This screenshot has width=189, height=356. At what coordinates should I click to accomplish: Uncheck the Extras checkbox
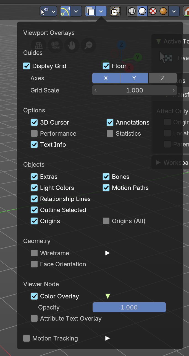tap(34, 177)
